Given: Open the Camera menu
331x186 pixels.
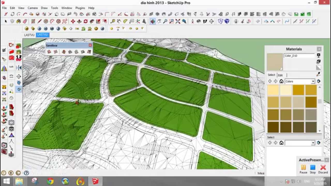Looking at the screenshot, I should (x=33, y=8).
